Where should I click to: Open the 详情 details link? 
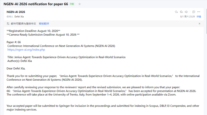click(199, 17)
